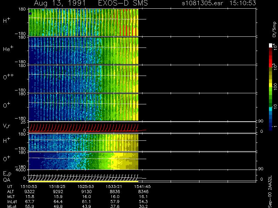Image resolution: width=278 pixels, height=208 pixels.
Task: Click MLT value '15.8'
Action: pyautogui.click(x=30, y=197)
